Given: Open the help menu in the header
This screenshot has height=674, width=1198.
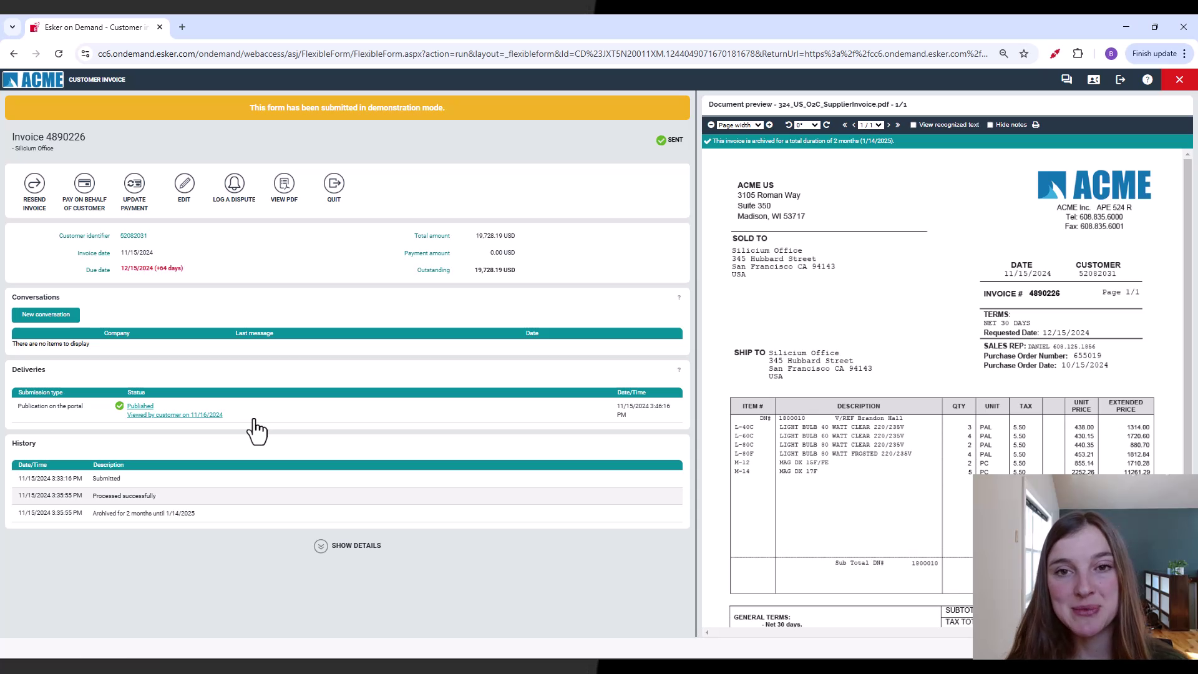Looking at the screenshot, I should [1147, 79].
